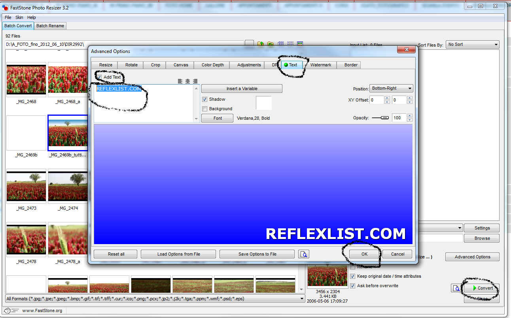
Task: Go up one folder level with the green arrow folder icon
Action: 261,44
